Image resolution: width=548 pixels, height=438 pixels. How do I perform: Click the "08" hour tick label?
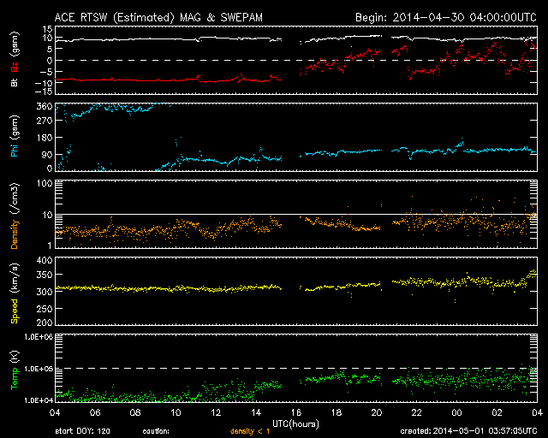pos(135,412)
